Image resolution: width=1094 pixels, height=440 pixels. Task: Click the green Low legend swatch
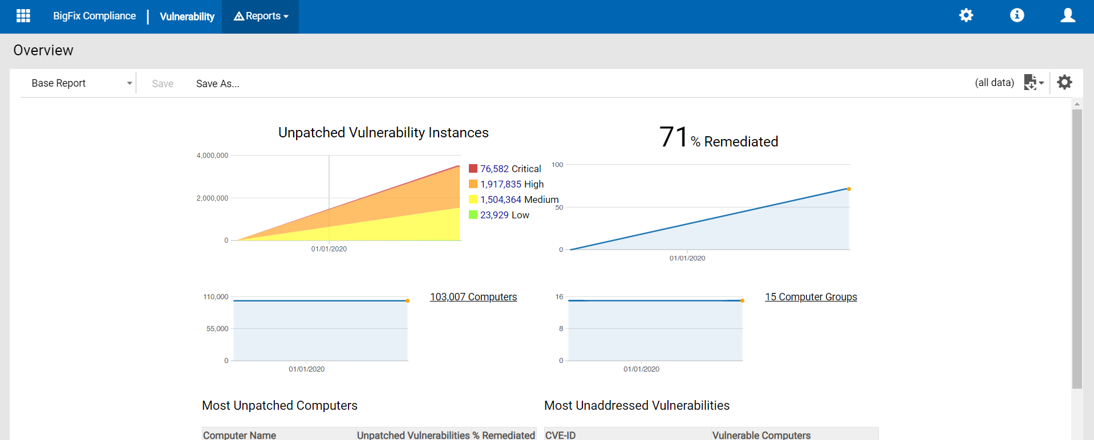473,215
